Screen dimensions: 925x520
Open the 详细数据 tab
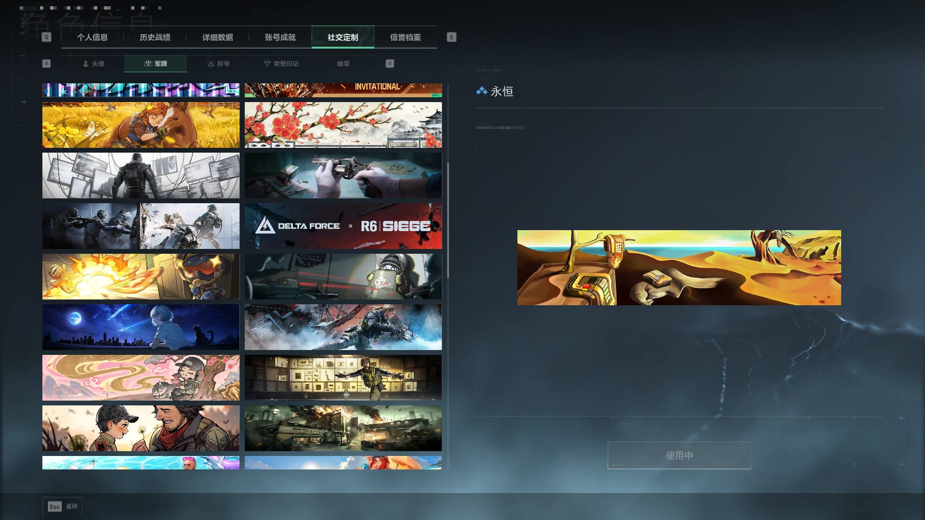(x=218, y=37)
